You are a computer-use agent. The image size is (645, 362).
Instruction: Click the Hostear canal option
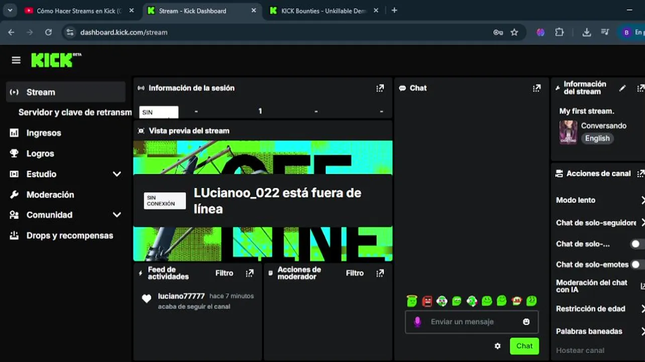click(580, 350)
